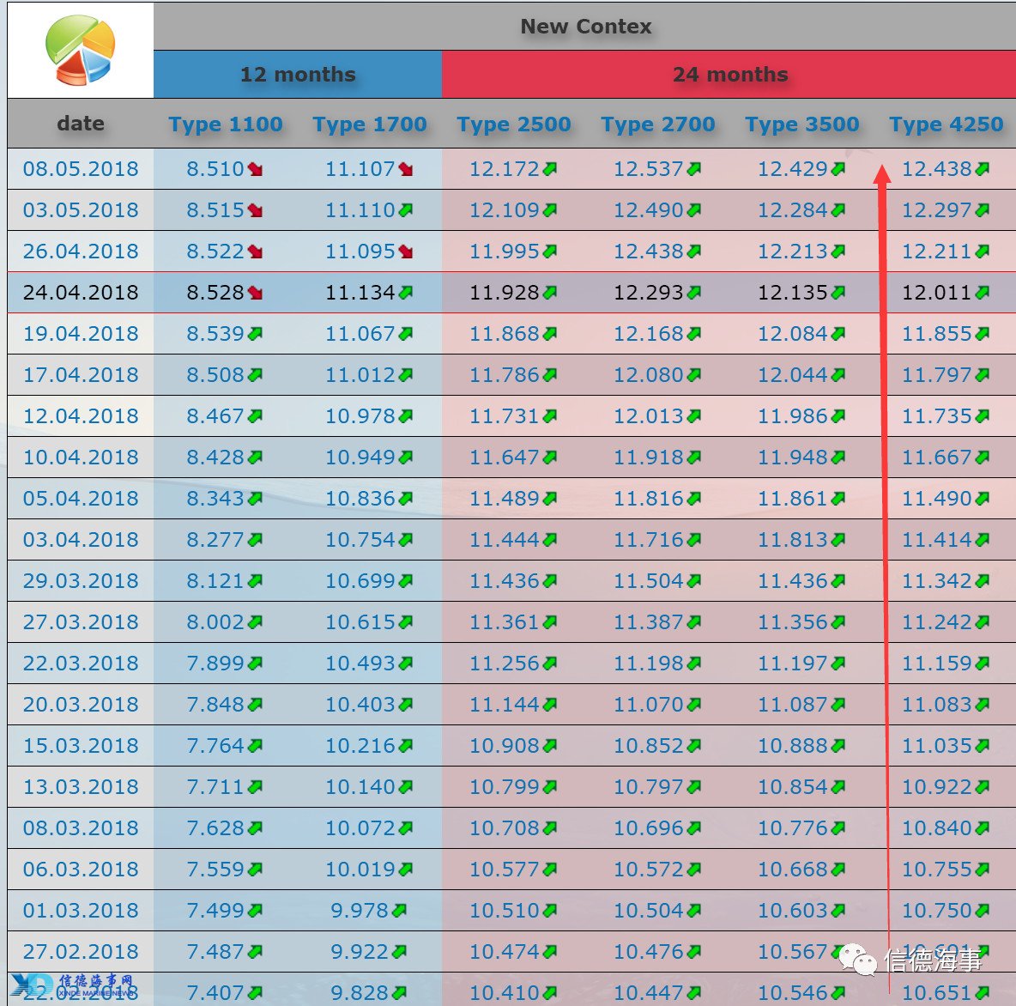This screenshot has height=1006, width=1016.
Task: Select the date 19.04.2018
Action: tap(81, 333)
